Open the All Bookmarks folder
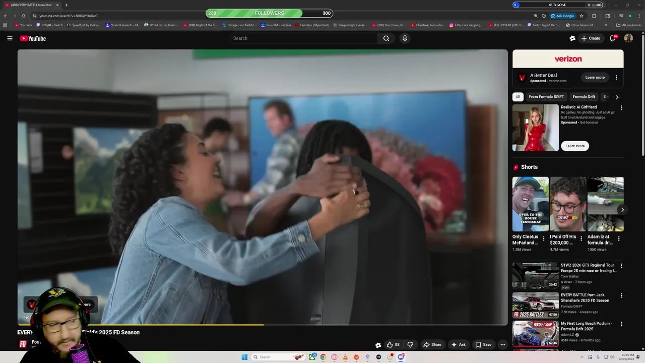 point(628,25)
